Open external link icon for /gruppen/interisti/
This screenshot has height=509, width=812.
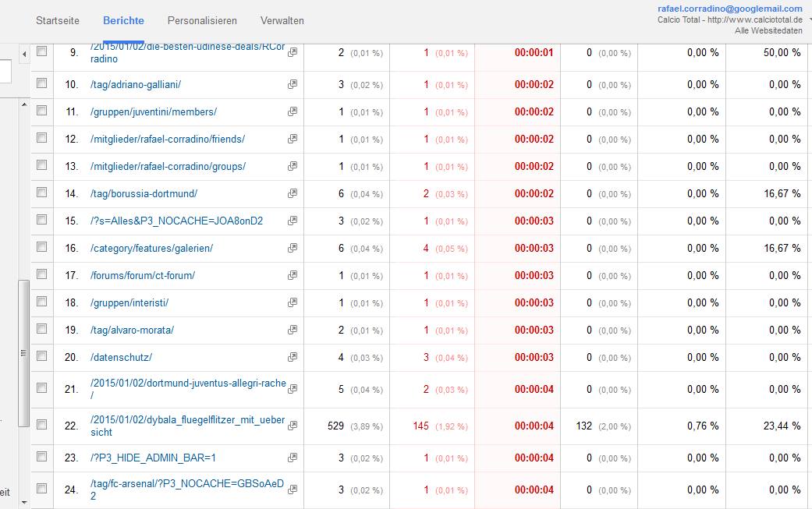click(x=293, y=302)
